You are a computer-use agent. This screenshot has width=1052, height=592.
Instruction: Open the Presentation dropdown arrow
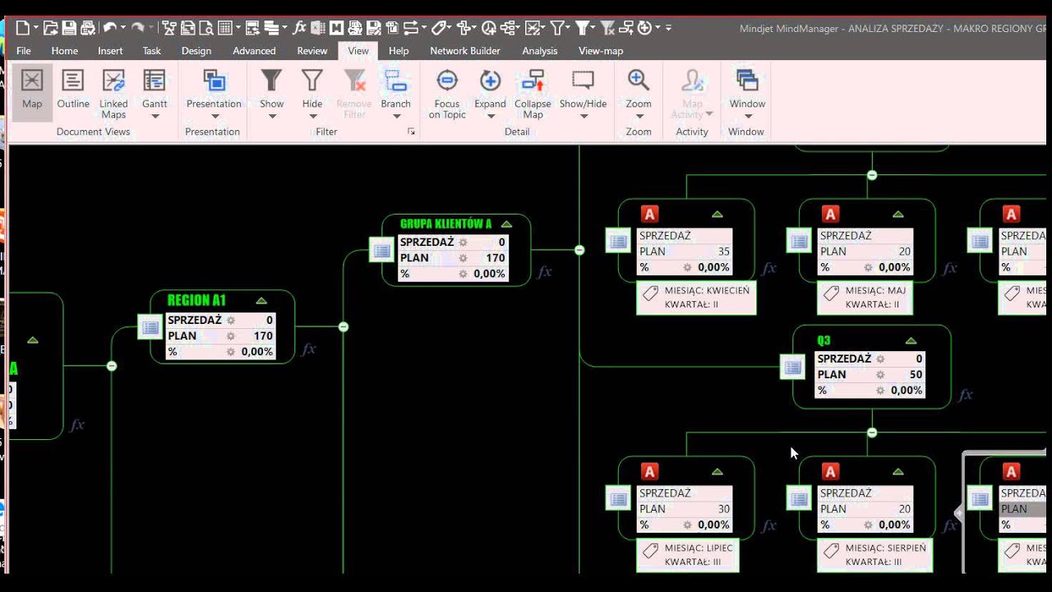[214, 116]
